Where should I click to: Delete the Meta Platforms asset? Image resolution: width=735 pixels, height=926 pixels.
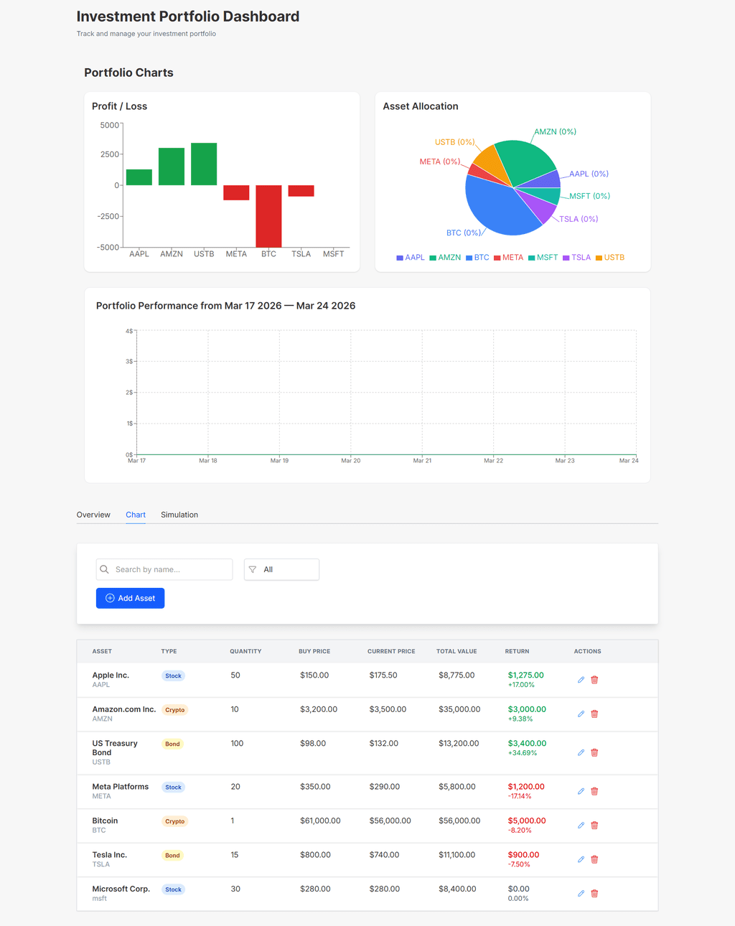point(594,791)
